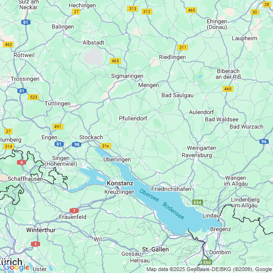Click the Bodensee lake label
Viewport: 273px width, 273px height.
click(x=173, y=211)
